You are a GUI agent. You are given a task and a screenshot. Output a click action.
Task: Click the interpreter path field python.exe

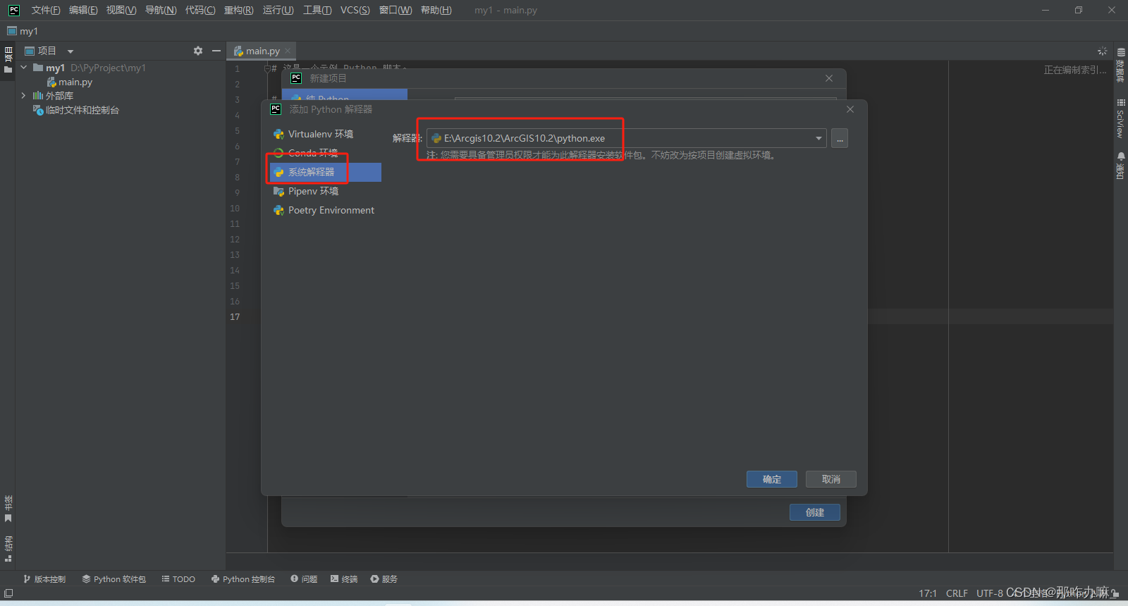pos(626,138)
